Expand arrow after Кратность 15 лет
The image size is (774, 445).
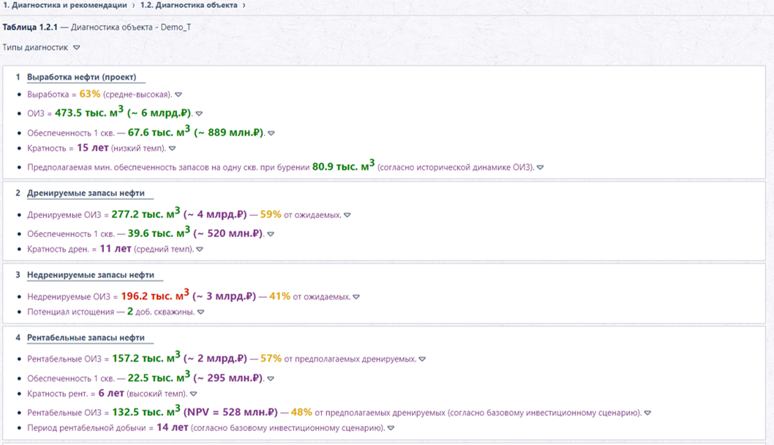point(172,148)
